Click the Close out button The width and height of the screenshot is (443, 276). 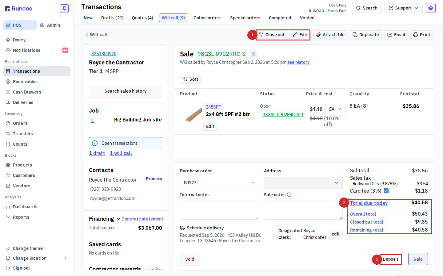pos(272,35)
